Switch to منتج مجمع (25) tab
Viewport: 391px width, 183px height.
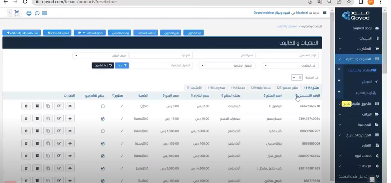tap(287, 88)
